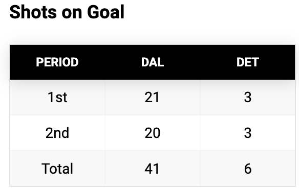Click the empty space between 1st and 21
Screen dimensions: 299x189
(x=106, y=97)
